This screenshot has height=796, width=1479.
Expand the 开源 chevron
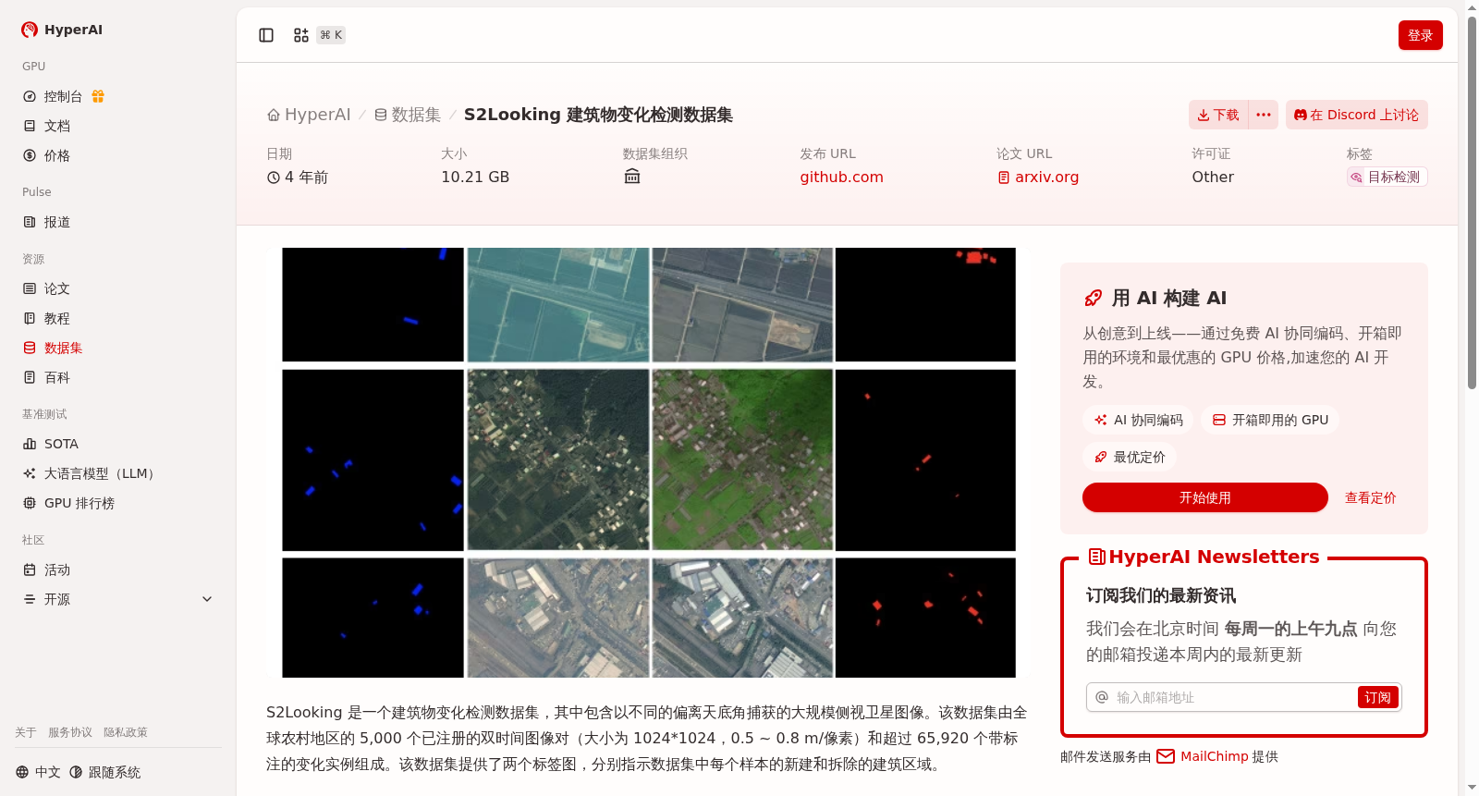tap(207, 599)
